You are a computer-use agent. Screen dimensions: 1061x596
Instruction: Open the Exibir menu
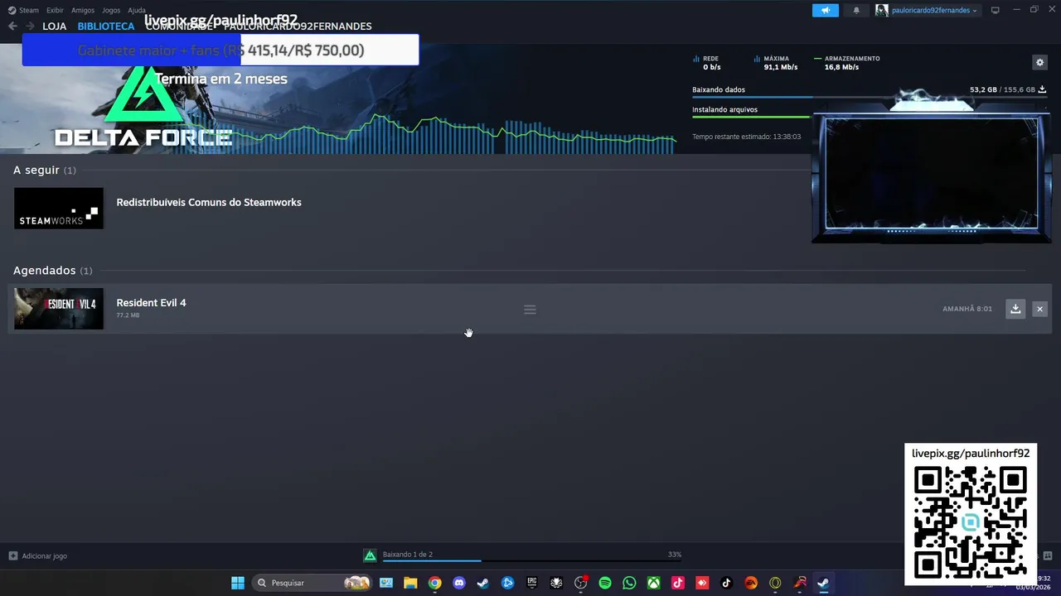click(x=55, y=10)
